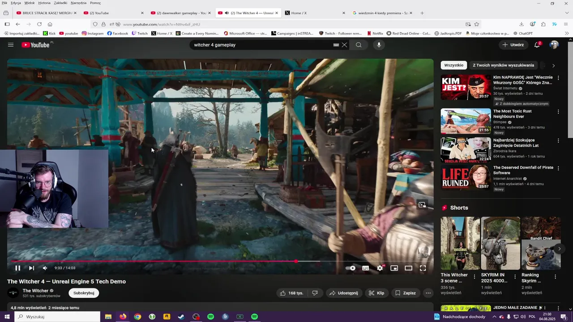The height and width of the screenshot is (322, 573).
Task: Open options for 'Najbardziej Szokujące Zaginięcie' video
Action: point(558,141)
